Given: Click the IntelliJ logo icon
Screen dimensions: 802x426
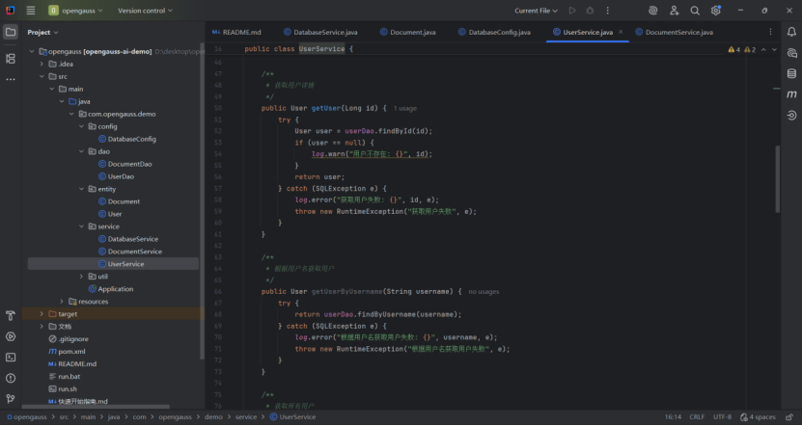Looking at the screenshot, I should (11, 11).
